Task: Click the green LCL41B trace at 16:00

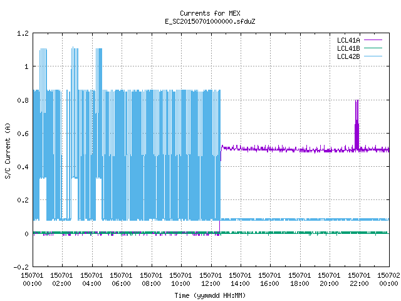Action: tap(270, 233)
